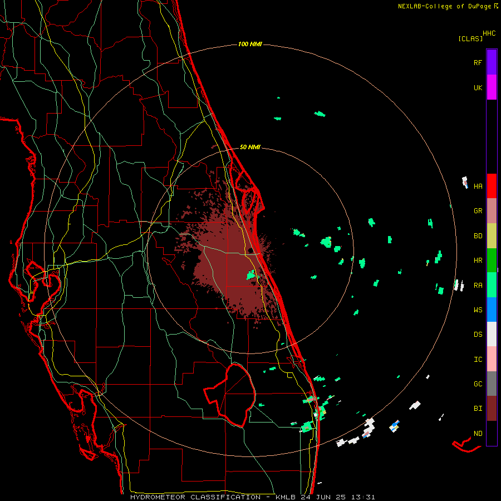Click the NEXLAB-College of DuPage credit text
This screenshot has height=501, width=501.
(445, 6)
